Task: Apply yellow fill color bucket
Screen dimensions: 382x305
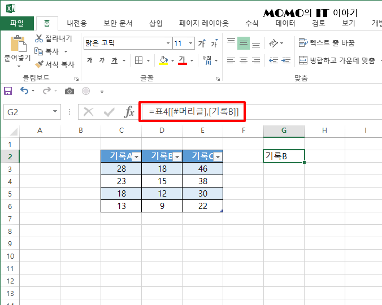Action: [163, 60]
